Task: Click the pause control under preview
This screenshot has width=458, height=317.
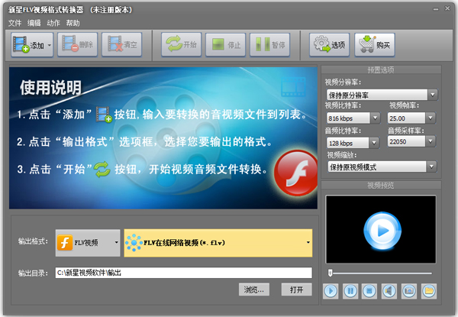Action: point(350,291)
